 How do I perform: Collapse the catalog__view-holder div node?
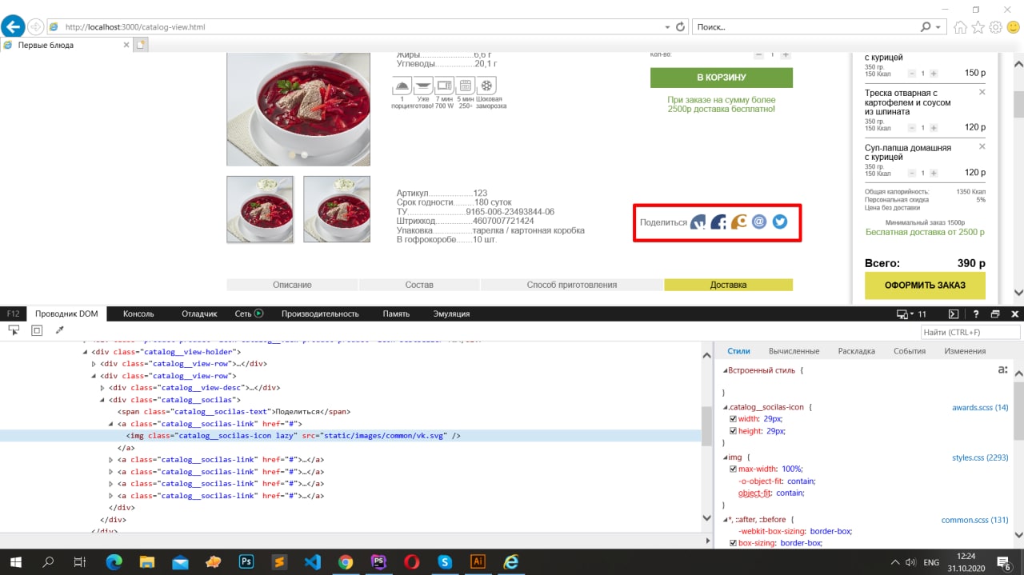(85, 352)
